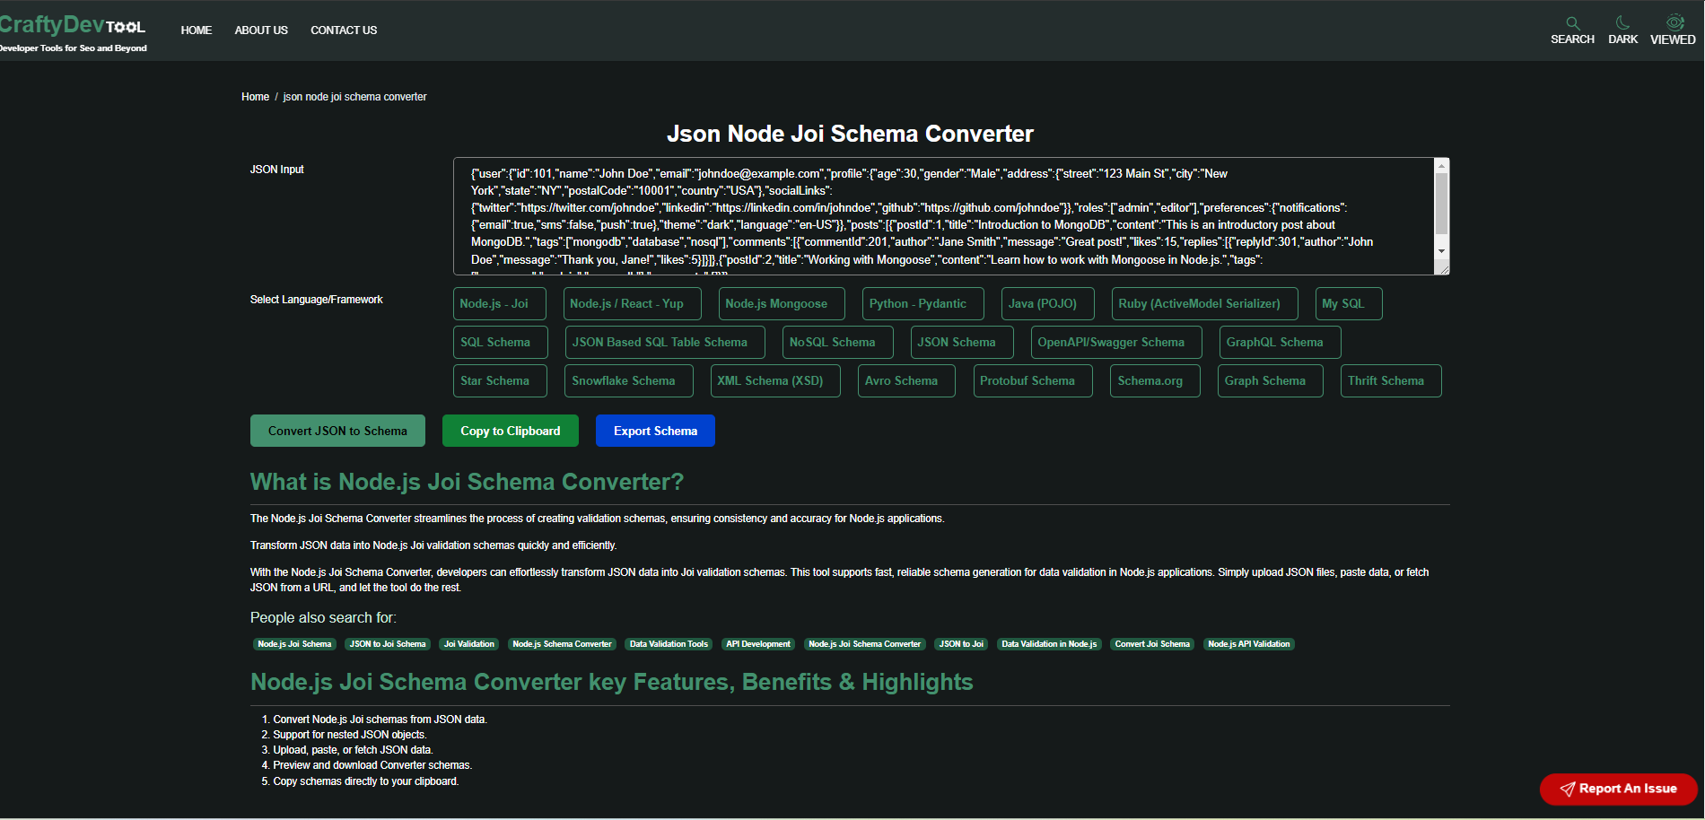Open the Home menu item
Viewport: 1705px width, 820px height.
[x=197, y=31]
